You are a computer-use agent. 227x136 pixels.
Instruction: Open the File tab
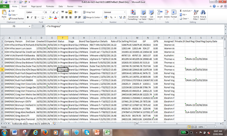coord(5,6)
